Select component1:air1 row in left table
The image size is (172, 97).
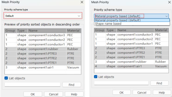(x=43, y=67)
